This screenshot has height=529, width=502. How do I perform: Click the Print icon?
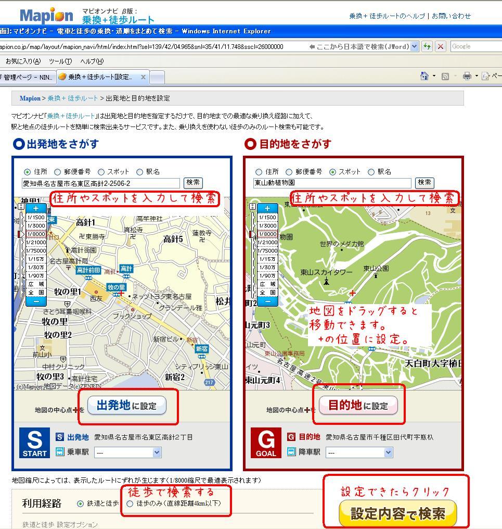pos(467,76)
